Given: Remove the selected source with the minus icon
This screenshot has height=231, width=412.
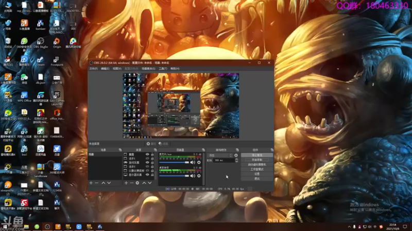Looking at the screenshot, I should click(x=132, y=183).
